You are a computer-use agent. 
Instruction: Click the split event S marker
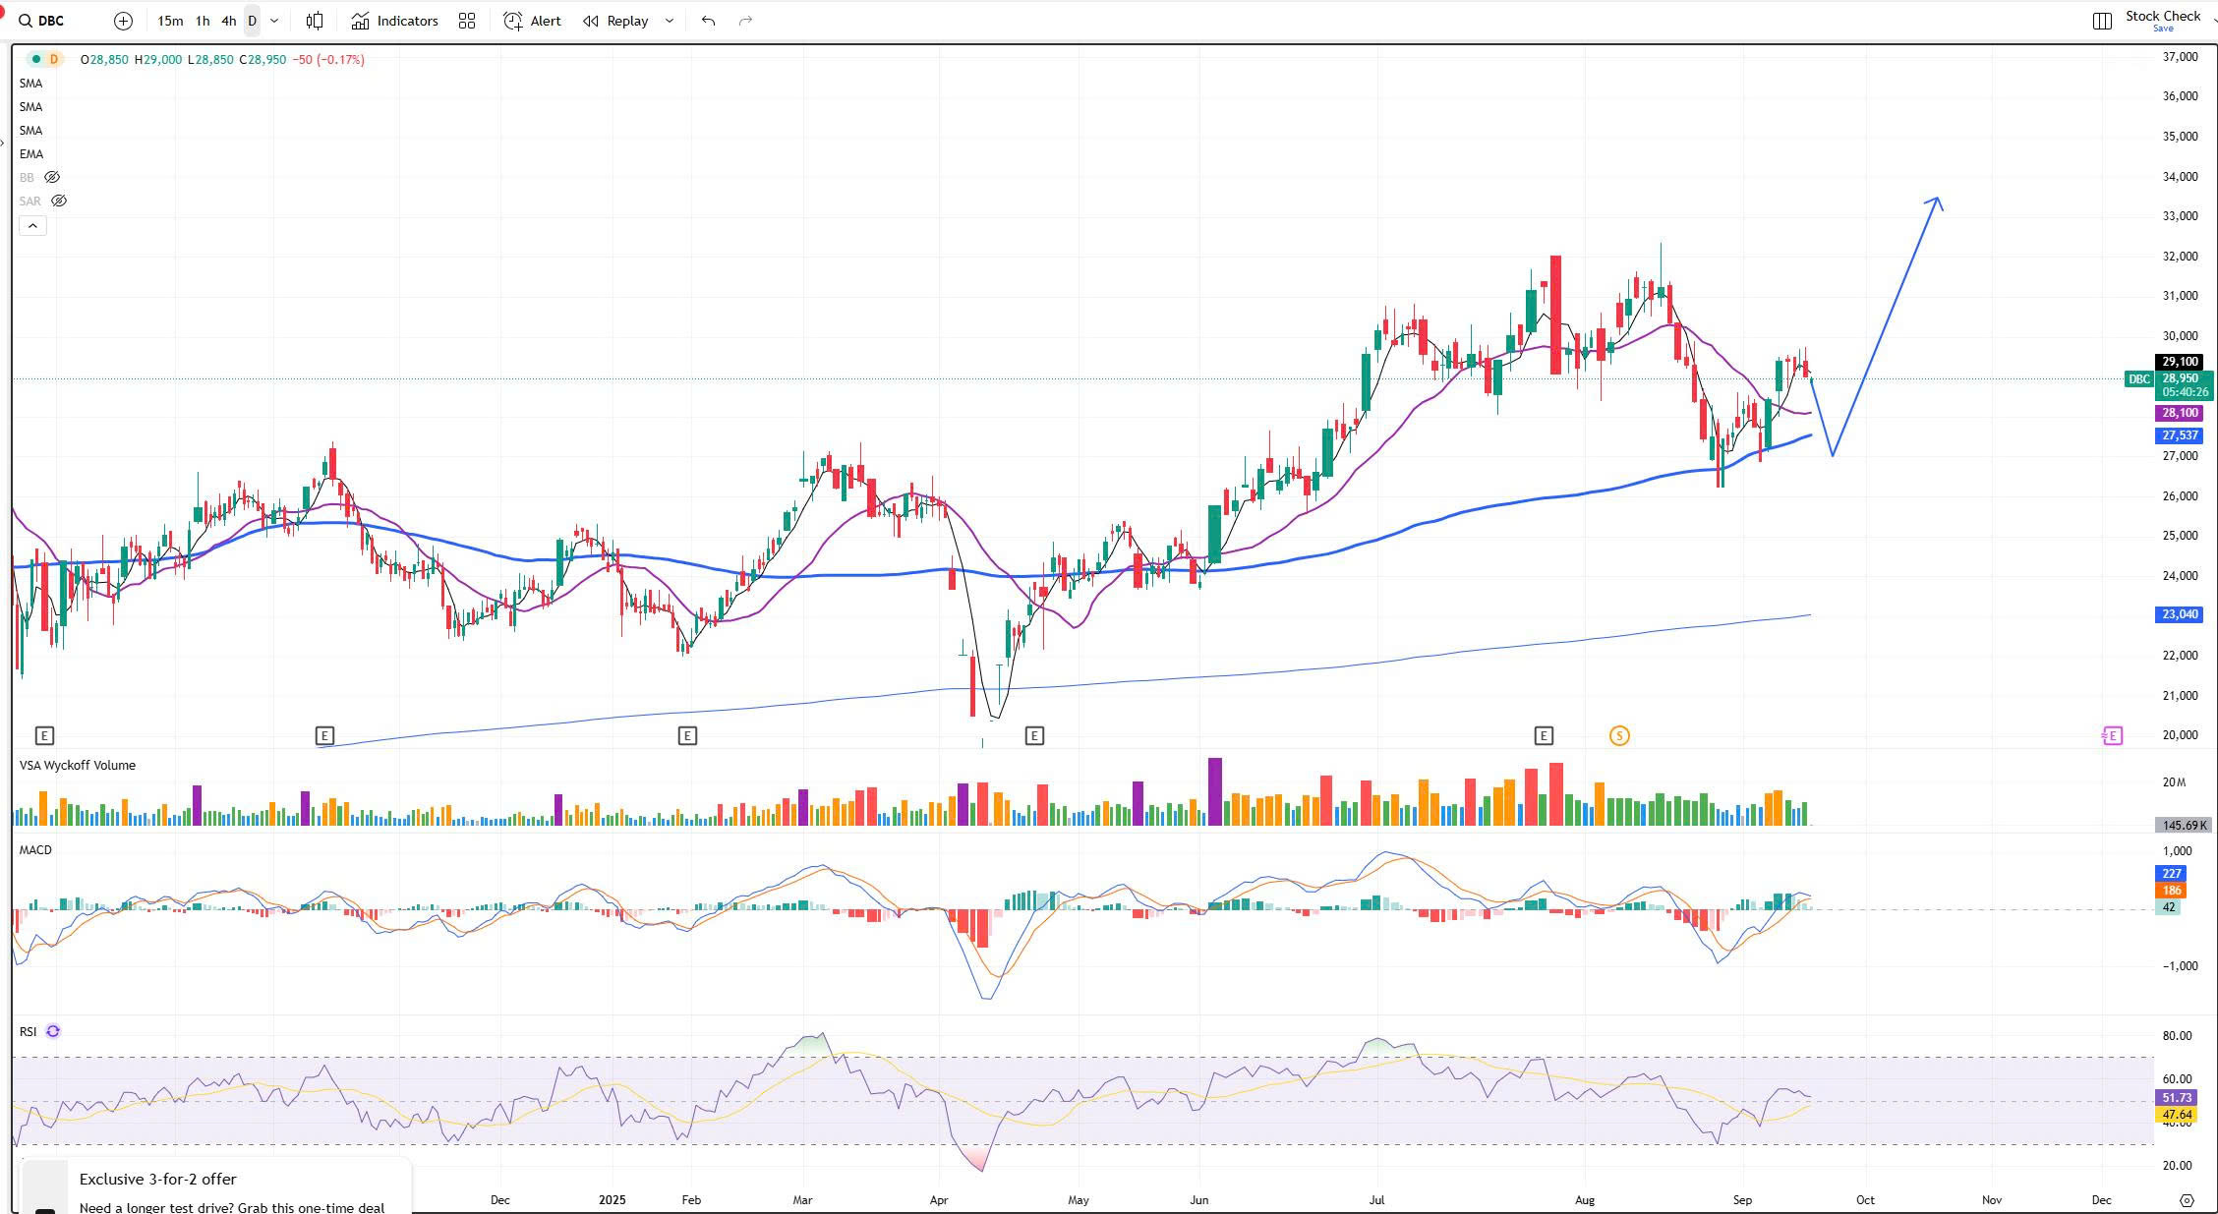[x=1619, y=735]
